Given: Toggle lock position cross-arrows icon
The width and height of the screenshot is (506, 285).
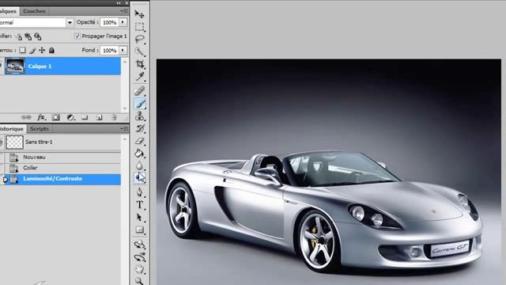Looking at the screenshot, I should coord(42,50).
